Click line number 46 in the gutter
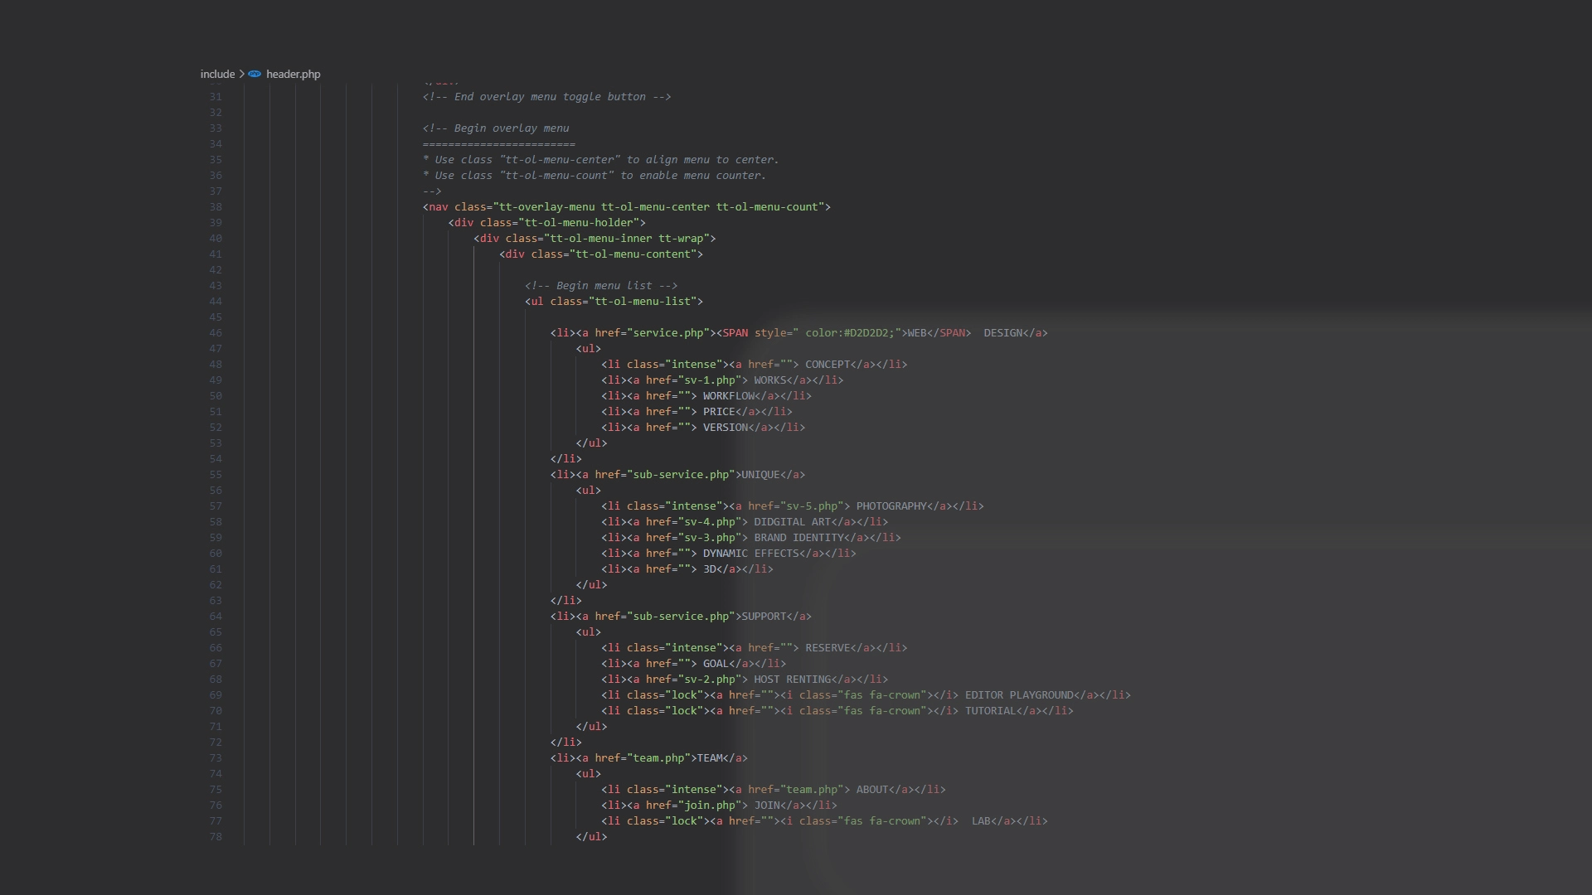The width and height of the screenshot is (1592, 895). [216, 333]
